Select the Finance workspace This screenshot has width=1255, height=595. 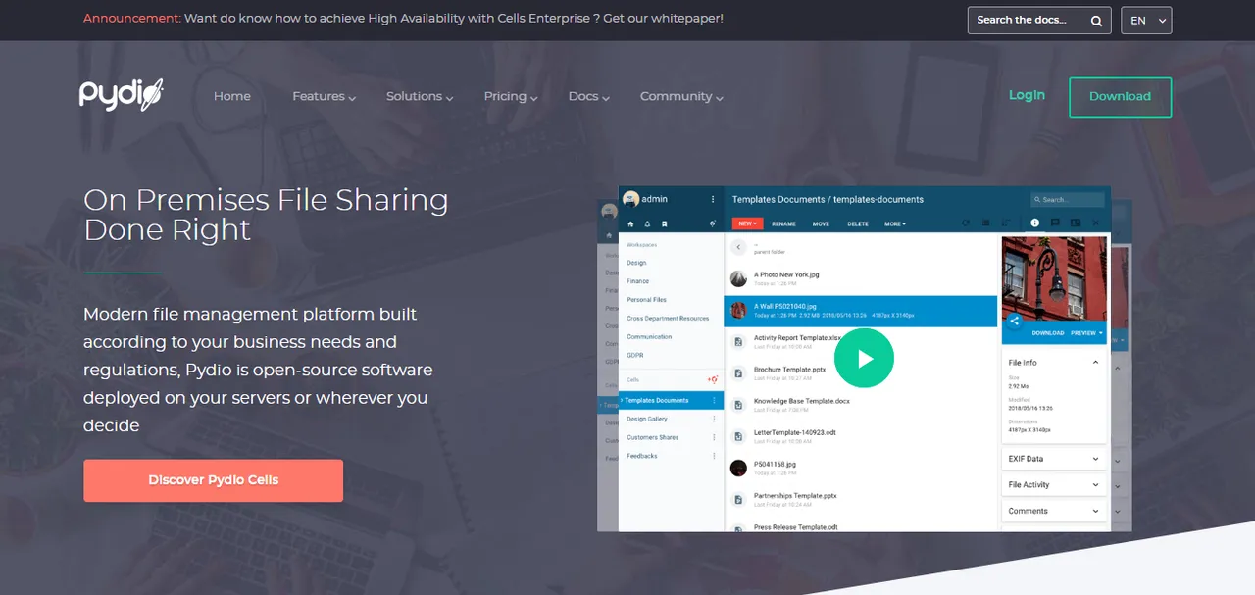coord(637,281)
